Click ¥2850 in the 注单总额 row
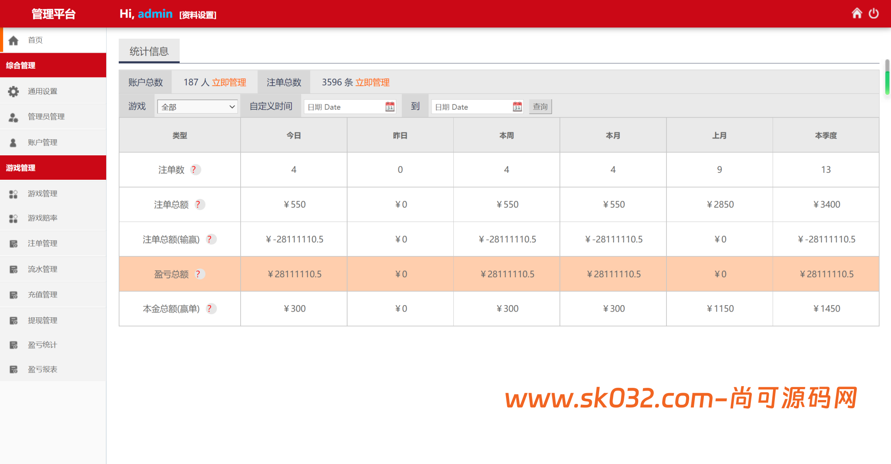Screen dimensions: 891x464 [x=720, y=205]
